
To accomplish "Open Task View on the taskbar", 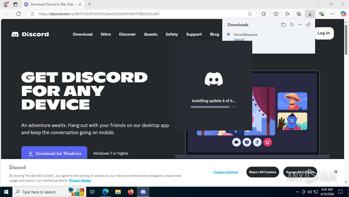I will pos(92,192).
